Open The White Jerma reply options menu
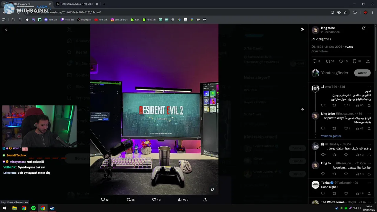The image size is (377, 212). click(x=369, y=202)
